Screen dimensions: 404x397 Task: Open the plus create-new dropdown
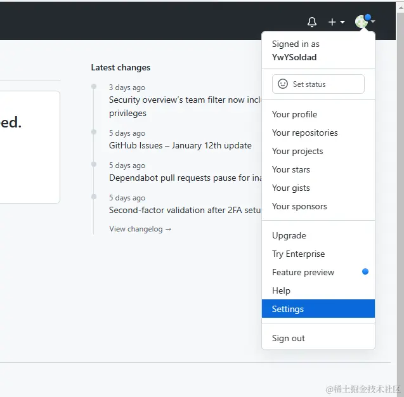tap(337, 22)
